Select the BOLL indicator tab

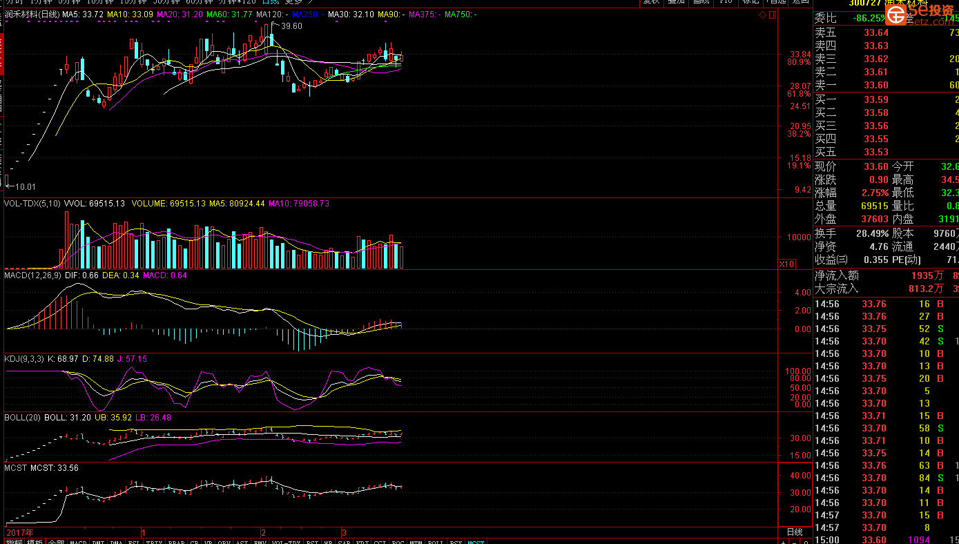(x=436, y=543)
